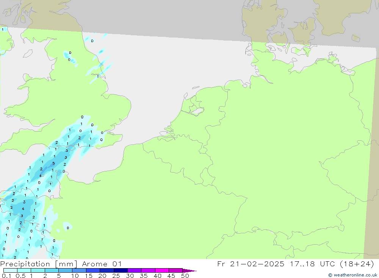
Task: Select the 30–35 mm purple legend swatch
Action: (135, 270)
